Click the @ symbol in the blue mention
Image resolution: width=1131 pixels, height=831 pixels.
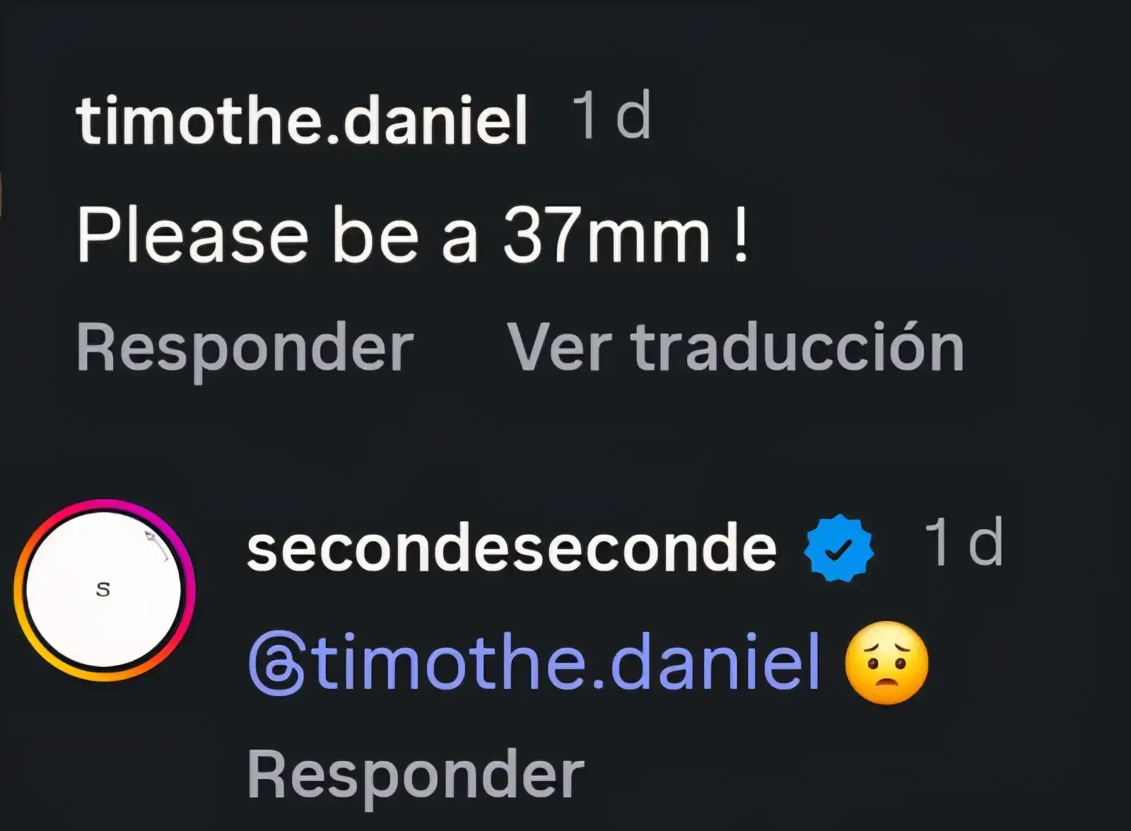[276, 664]
